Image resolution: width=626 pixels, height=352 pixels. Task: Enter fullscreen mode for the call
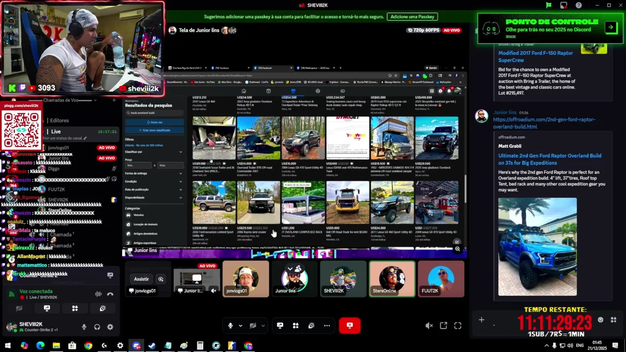tap(458, 326)
